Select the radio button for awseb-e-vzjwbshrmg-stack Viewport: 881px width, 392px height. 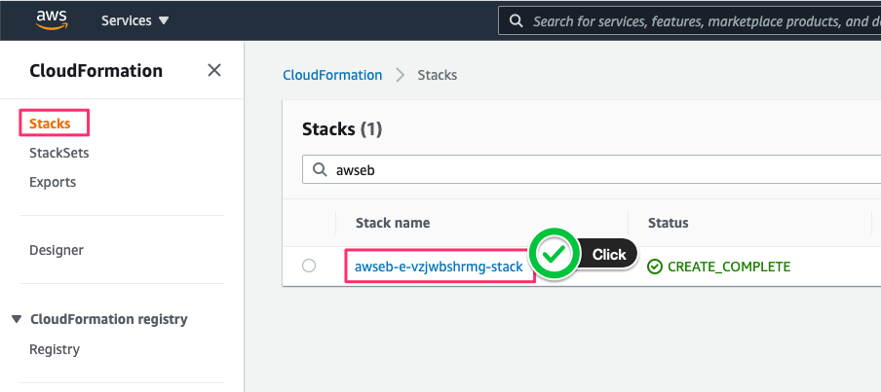point(309,266)
